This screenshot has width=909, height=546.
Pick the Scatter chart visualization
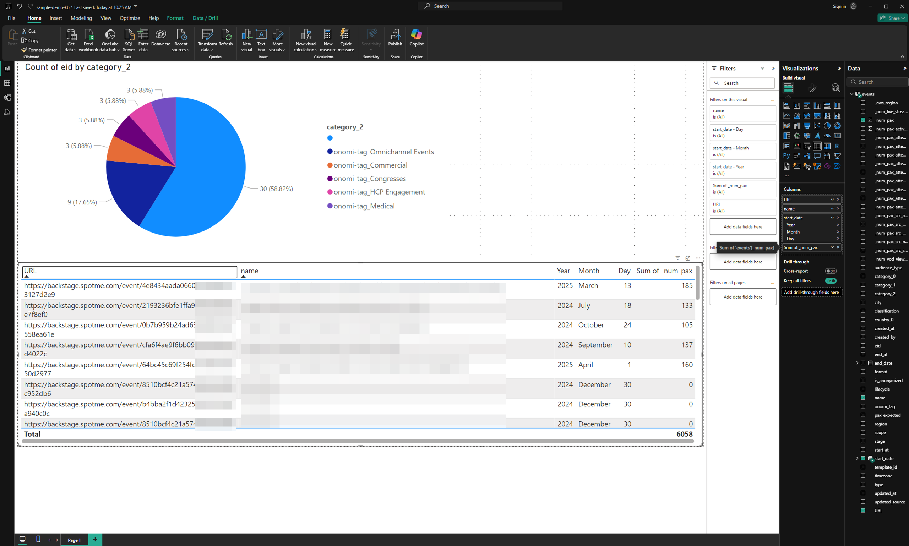click(x=817, y=126)
